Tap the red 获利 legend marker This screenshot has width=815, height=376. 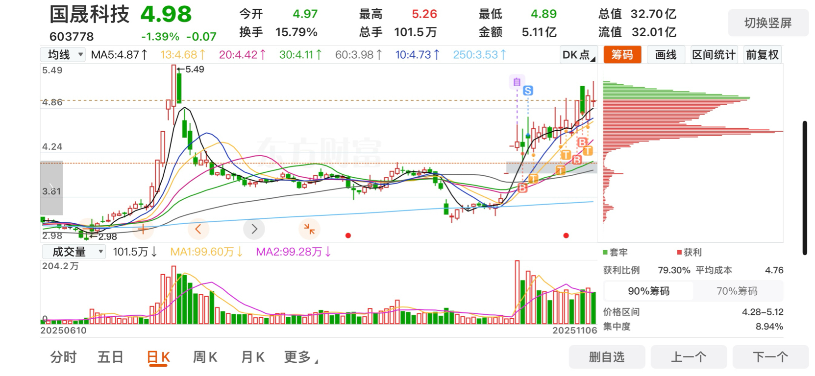[679, 253]
